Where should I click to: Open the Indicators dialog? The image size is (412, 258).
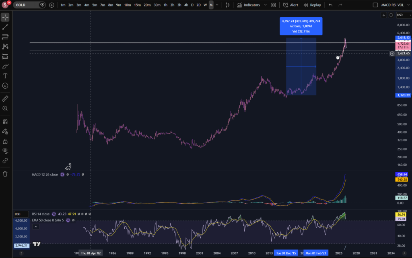click(248, 5)
